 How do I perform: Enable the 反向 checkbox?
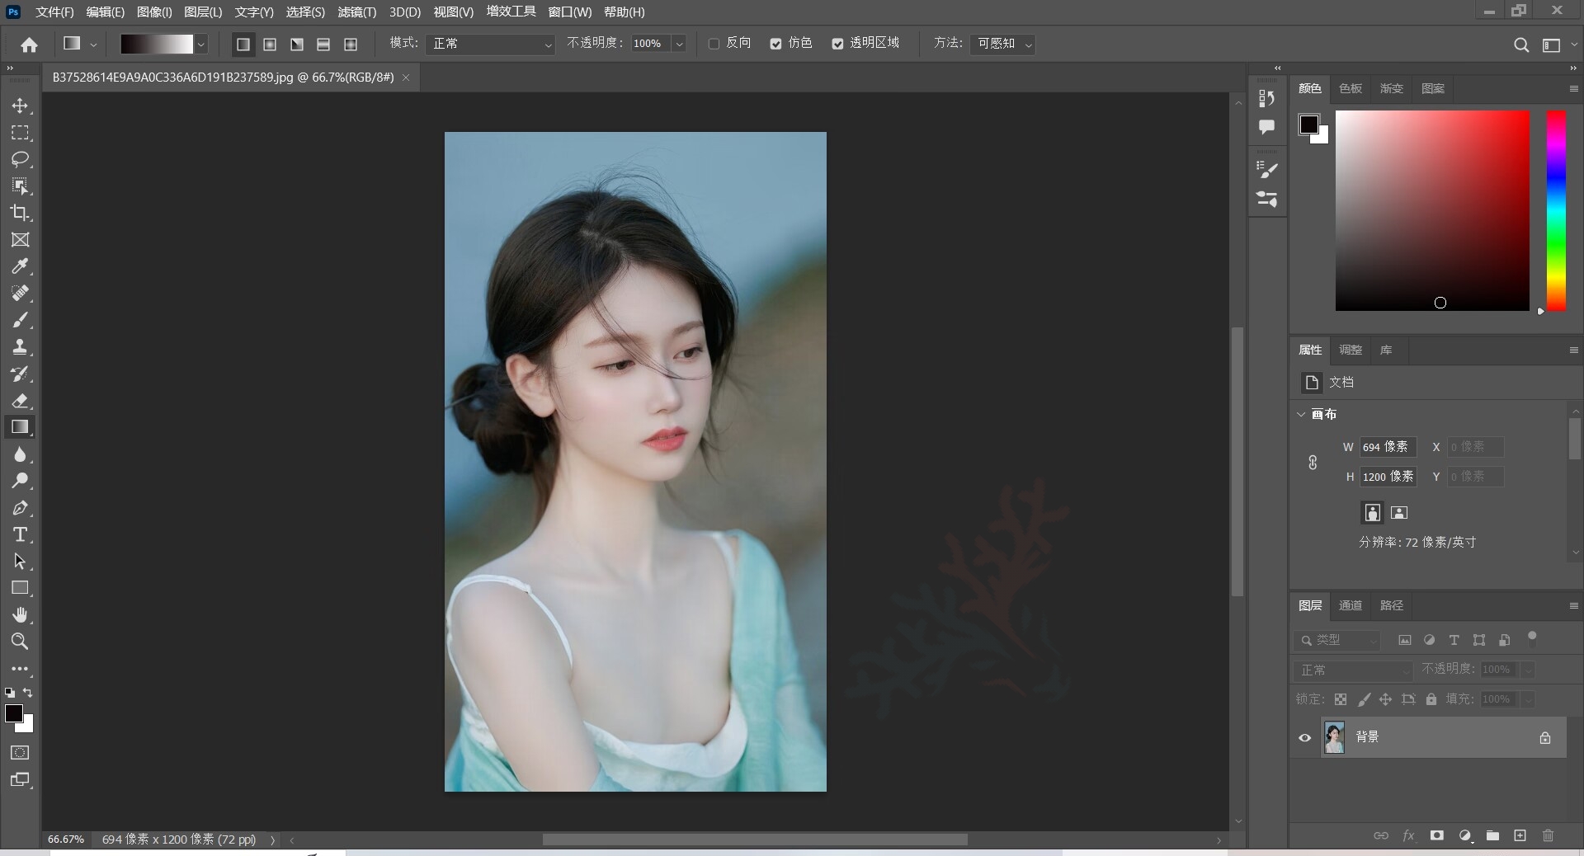tap(714, 44)
